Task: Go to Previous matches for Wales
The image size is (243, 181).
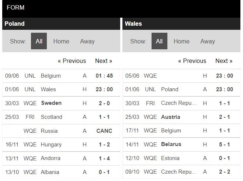Action: click(x=192, y=61)
